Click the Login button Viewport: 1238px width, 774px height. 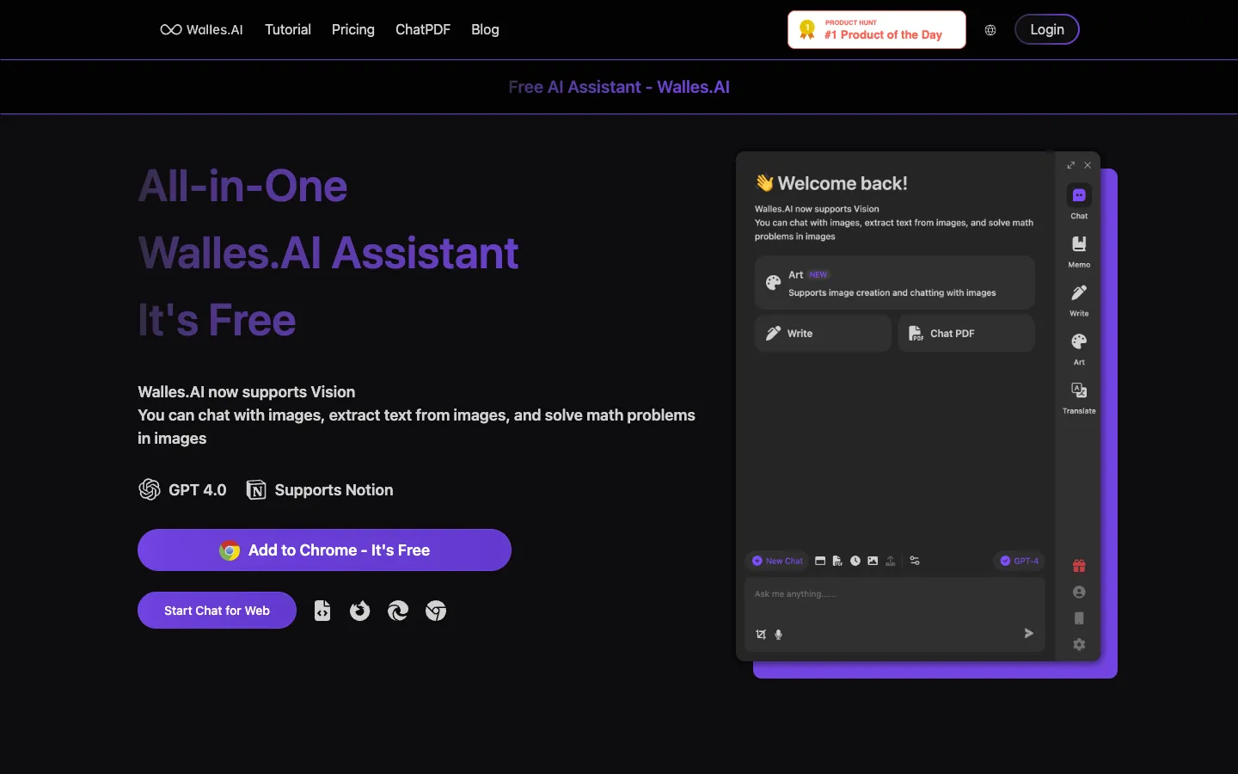(1047, 29)
